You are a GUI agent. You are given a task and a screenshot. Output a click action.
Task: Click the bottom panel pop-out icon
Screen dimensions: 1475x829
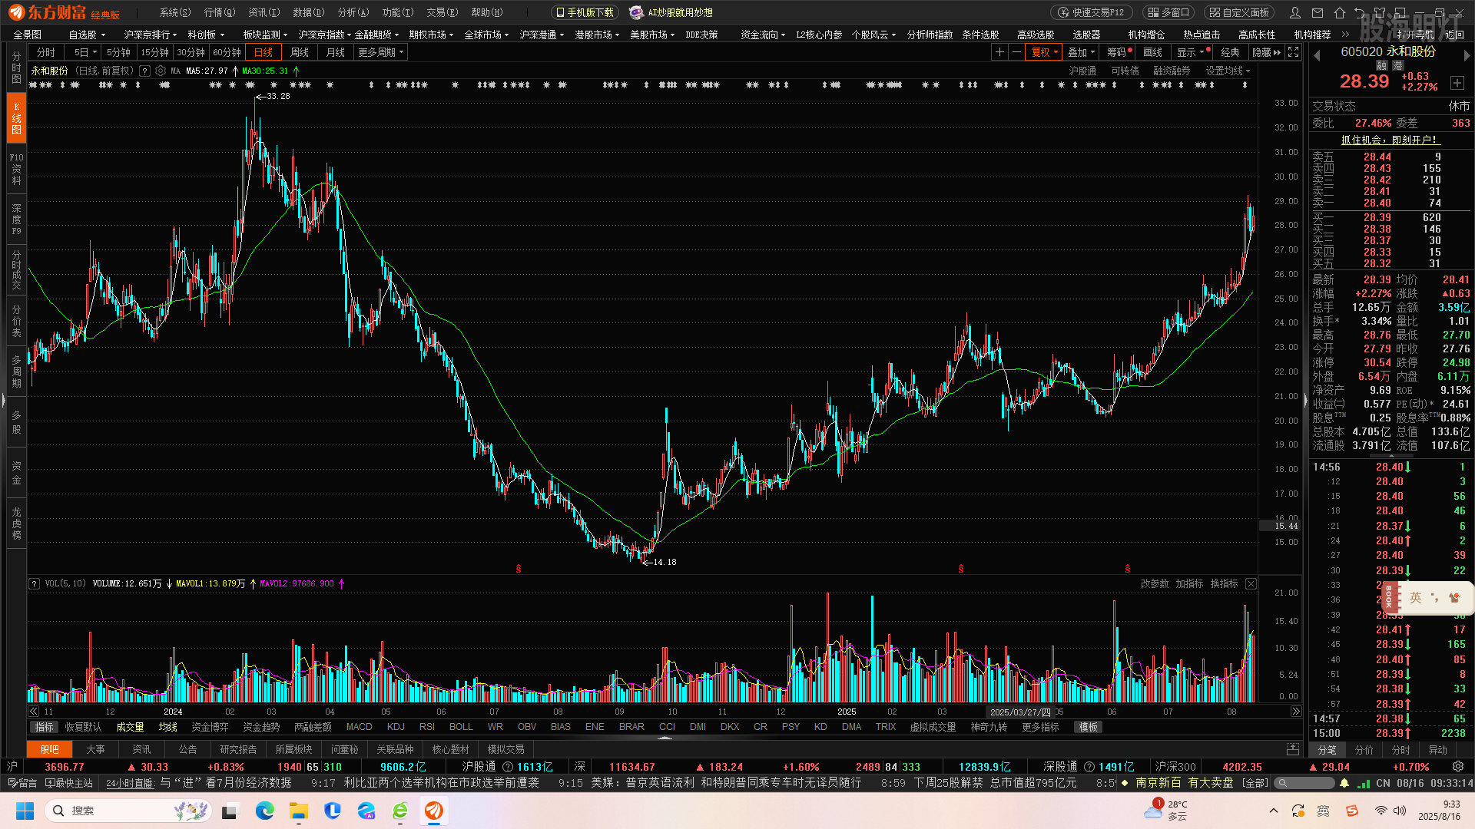click(x=1293, y=749)
